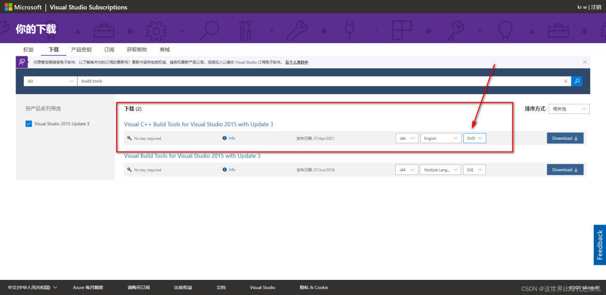The width and height of the screenshot is (606, 295).
Task: Click the key icon for Visual C++ Build Tools
Action: pyautogui.click(x=129, y=138)
